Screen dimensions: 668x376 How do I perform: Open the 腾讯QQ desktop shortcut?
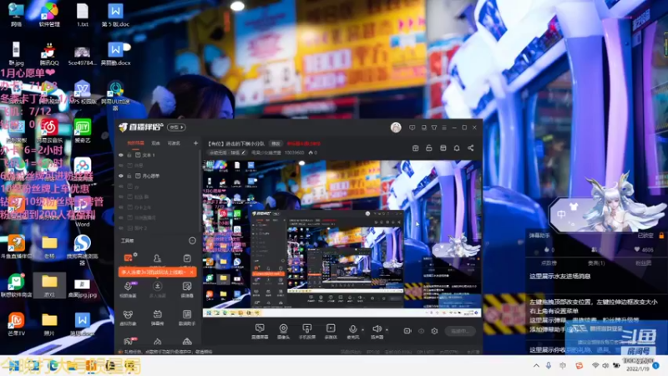pos(49,54)
